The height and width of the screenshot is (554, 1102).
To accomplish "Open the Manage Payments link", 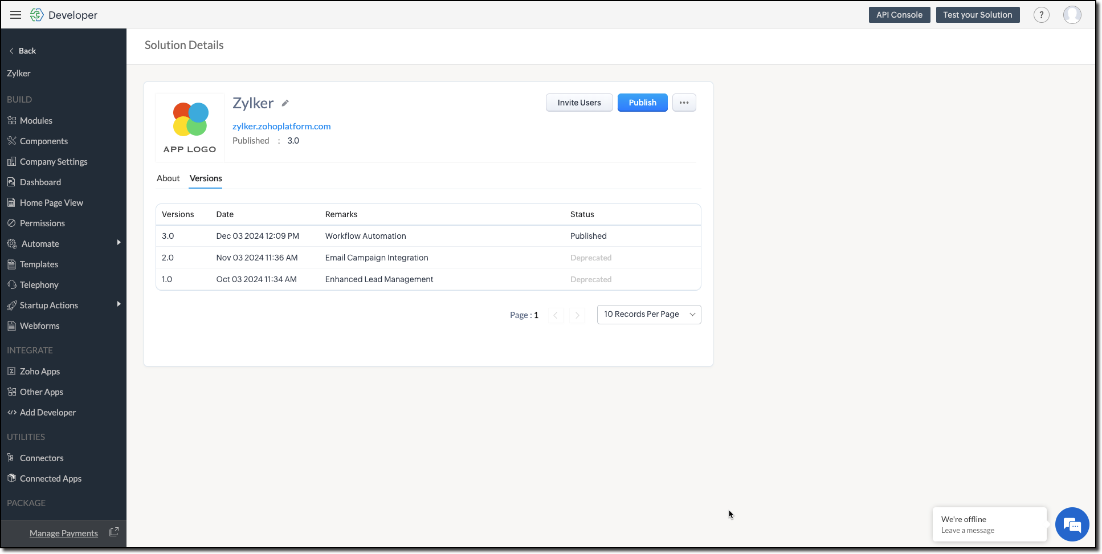I will point(64,533).
